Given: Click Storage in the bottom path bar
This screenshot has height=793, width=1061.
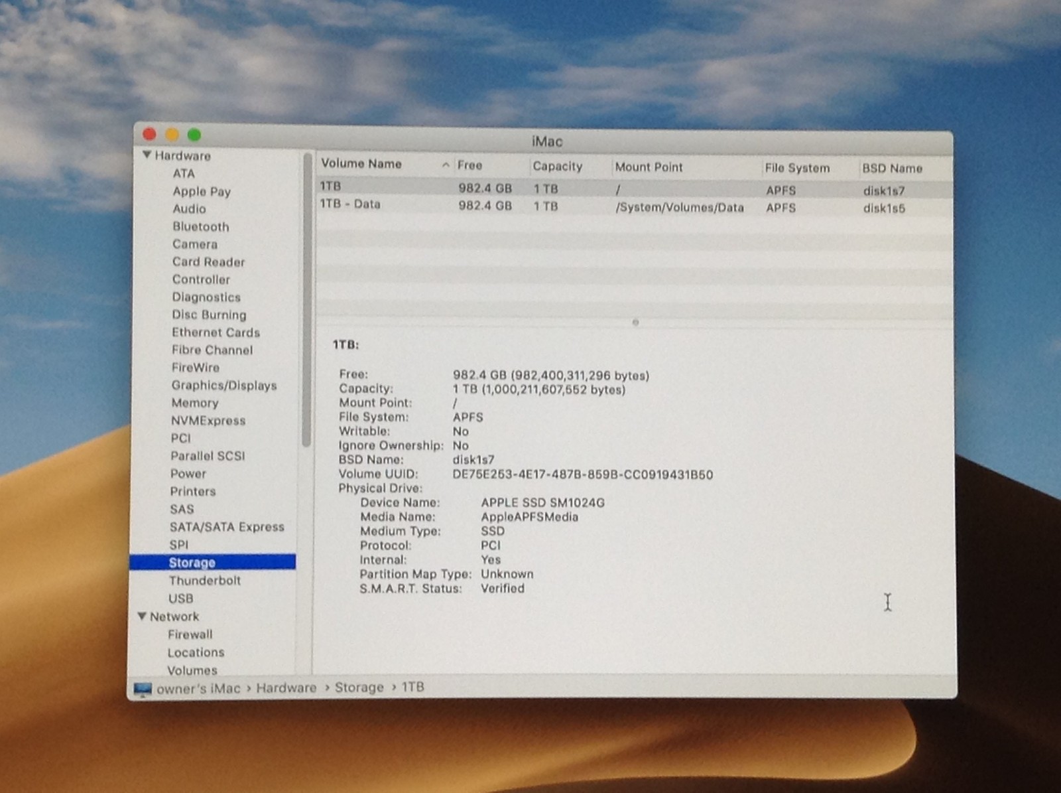Looking at the screenshot, I should 359,687.
